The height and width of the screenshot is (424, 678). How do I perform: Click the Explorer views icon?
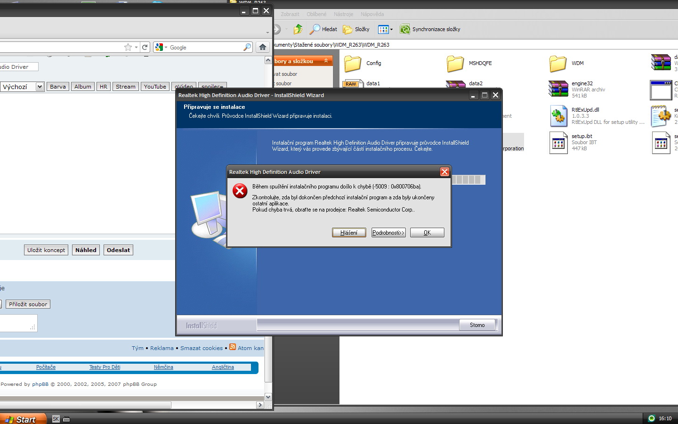tap(383, 29)
